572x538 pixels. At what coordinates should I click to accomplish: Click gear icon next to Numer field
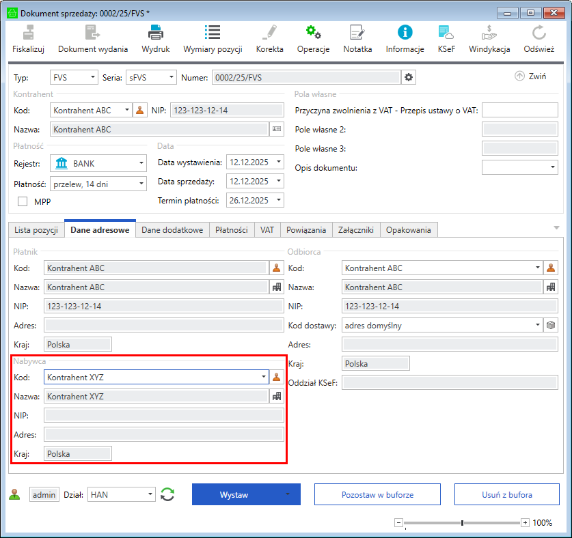coord(409,78)
